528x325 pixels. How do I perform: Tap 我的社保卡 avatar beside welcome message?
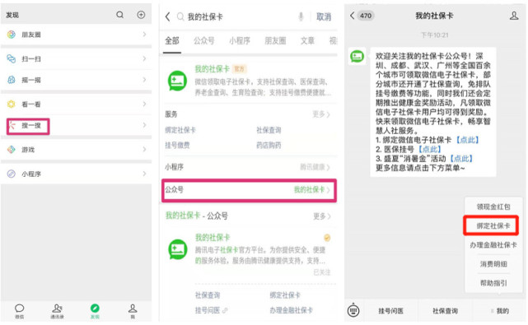[357, 56]
